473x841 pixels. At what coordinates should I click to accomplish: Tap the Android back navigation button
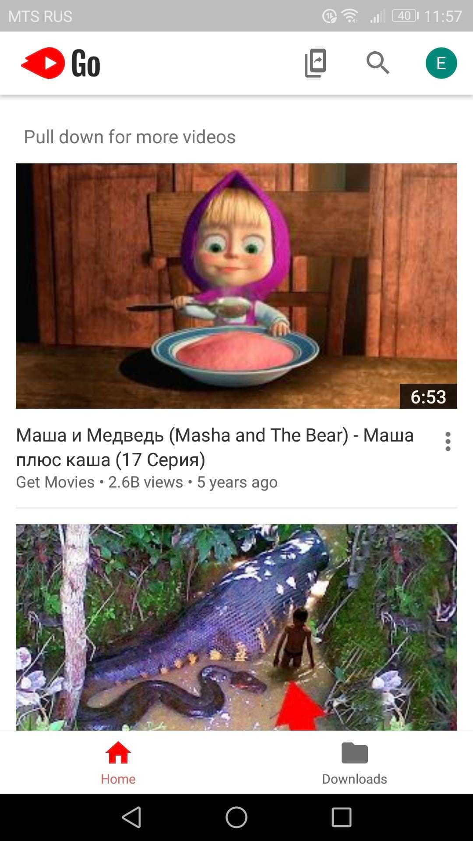131,817
